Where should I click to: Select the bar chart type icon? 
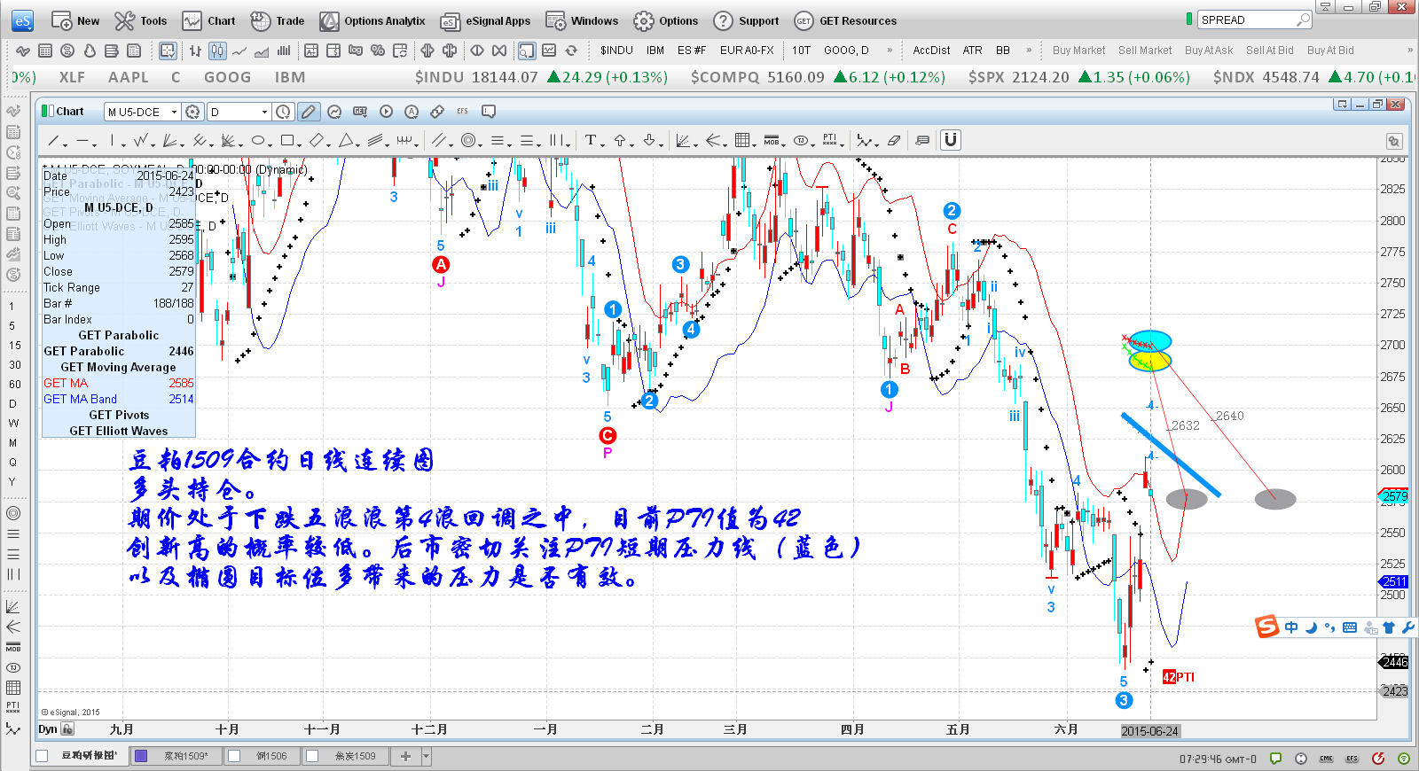pos(195,51)
